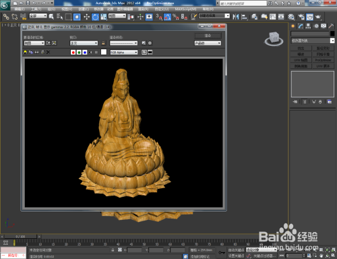Save rendered image with disk icon
This screenshot has height=259, width=337.
25,52
